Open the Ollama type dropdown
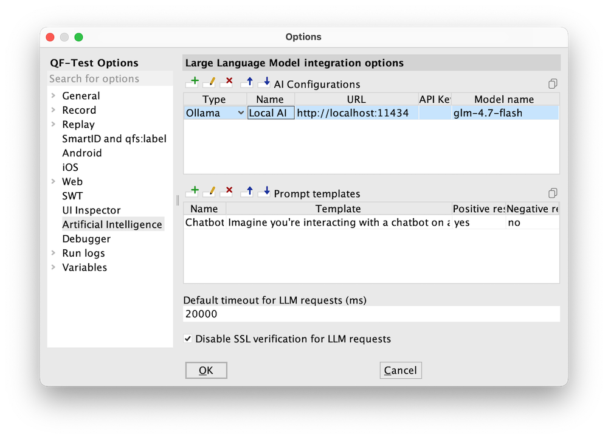608x439 pixels. (242, 112)
